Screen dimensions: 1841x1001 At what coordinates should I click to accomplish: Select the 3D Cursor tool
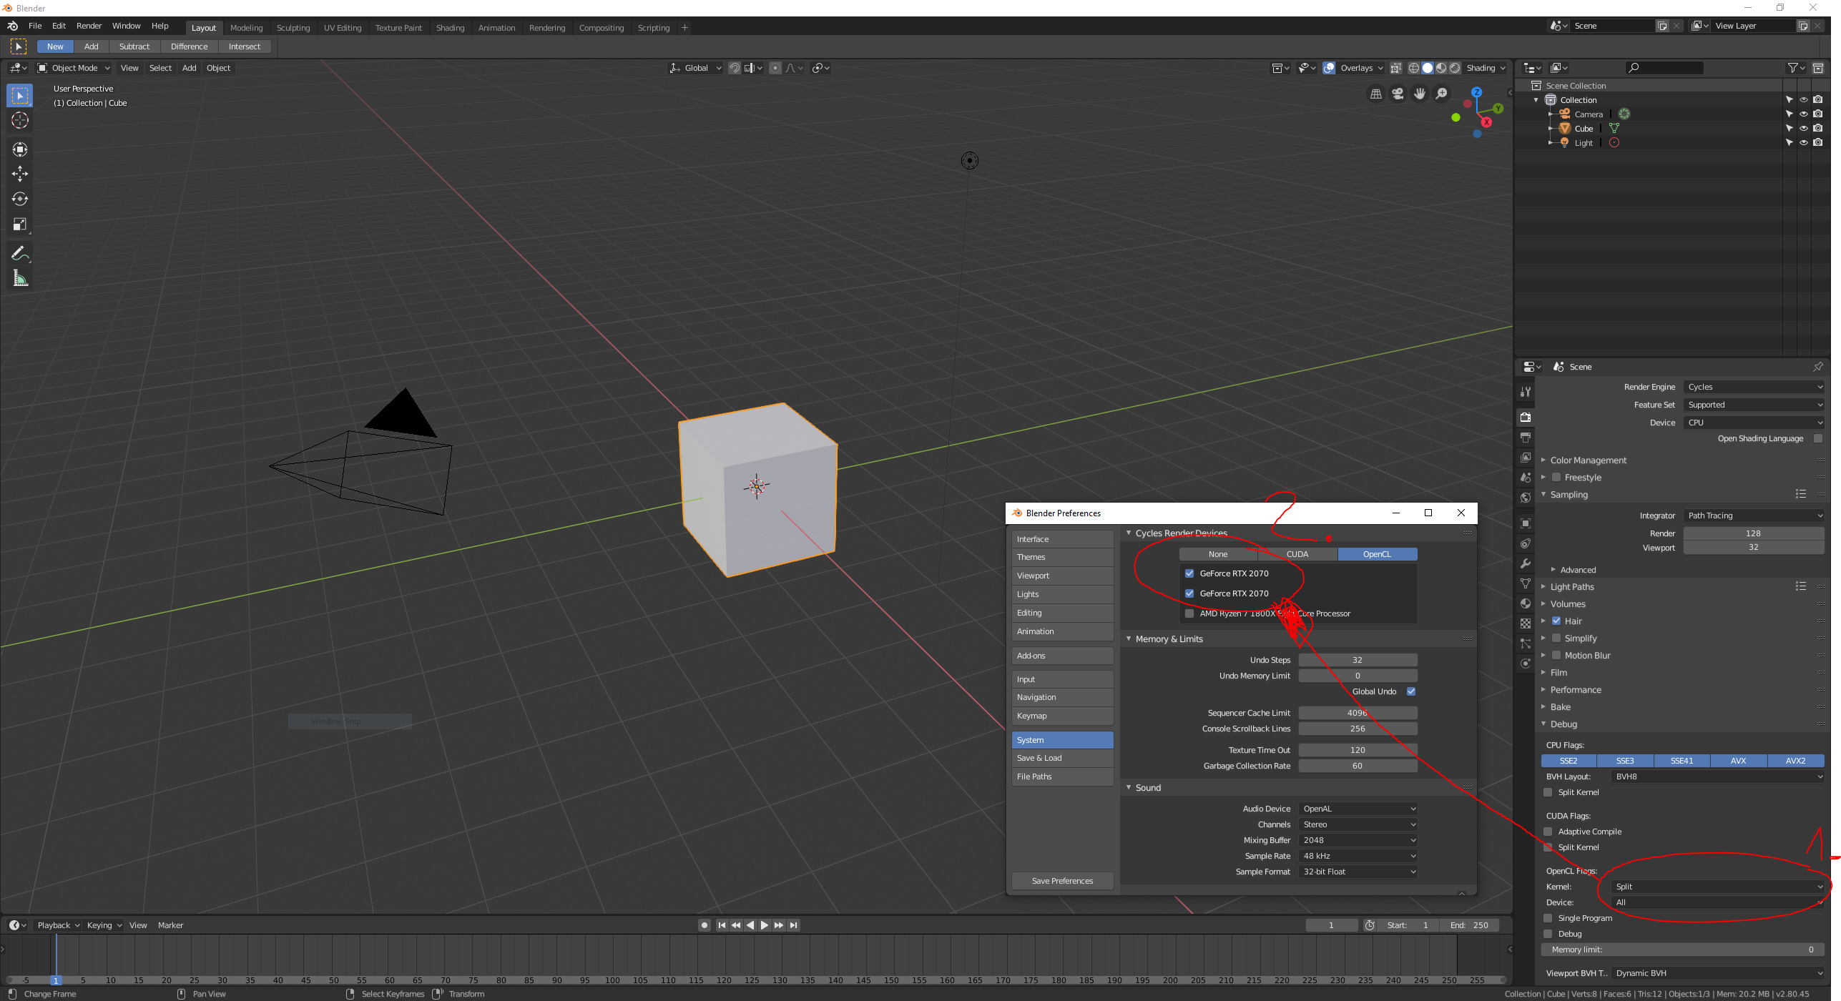tap(19, 121)
